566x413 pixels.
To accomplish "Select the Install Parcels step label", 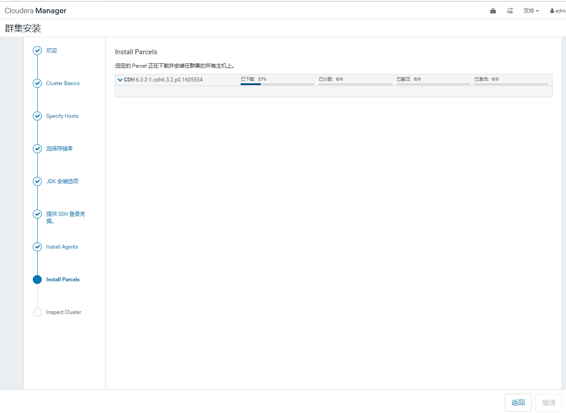I will click(63, 280).
